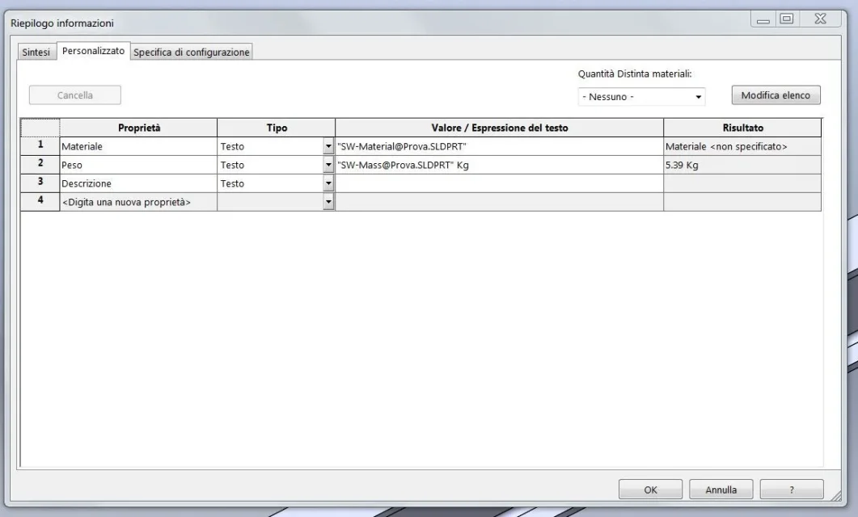
Task: Select row header number 2
Action: tap(40, 165)
